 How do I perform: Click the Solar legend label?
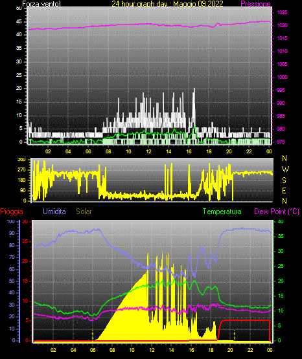[x=84, y=212]
